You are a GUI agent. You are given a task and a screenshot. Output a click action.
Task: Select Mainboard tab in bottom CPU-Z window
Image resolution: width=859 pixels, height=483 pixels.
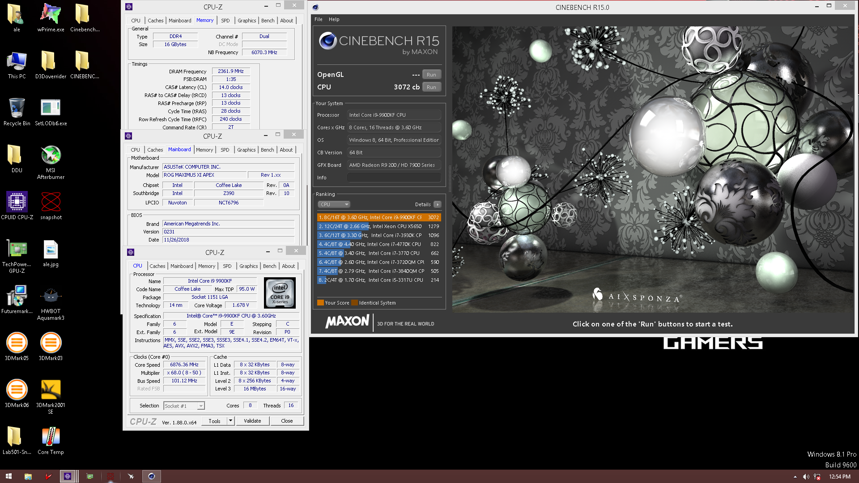182,266
